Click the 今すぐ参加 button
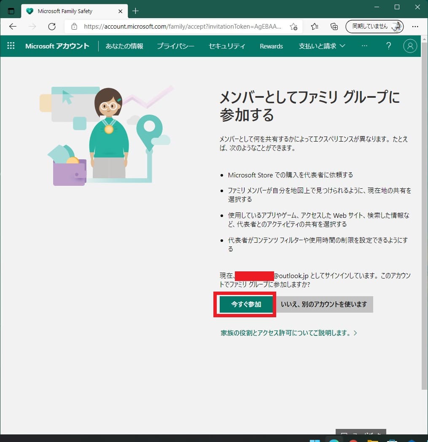Image resolution: width=428 pixels, height=442 pixels. coord(245,305)
